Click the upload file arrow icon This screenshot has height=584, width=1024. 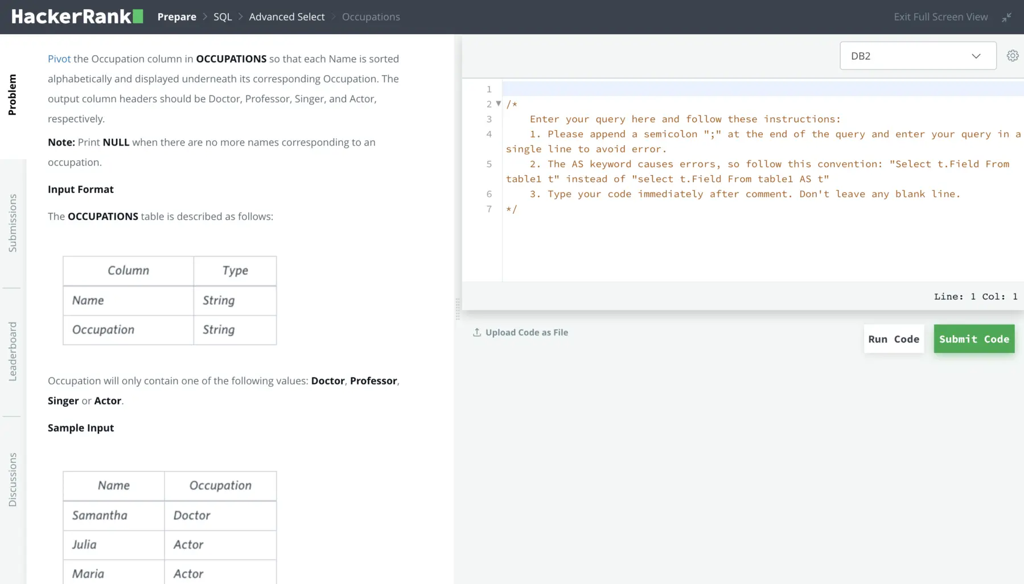[x=477, y=333]
